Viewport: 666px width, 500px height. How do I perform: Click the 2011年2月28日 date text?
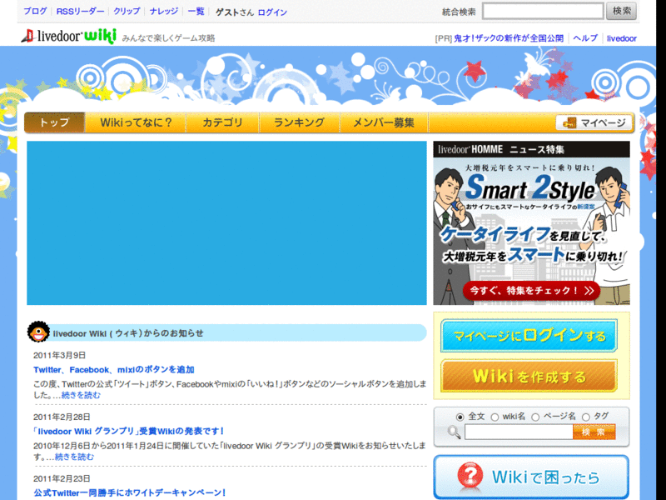pyautogui.click(x=62, y=417)
